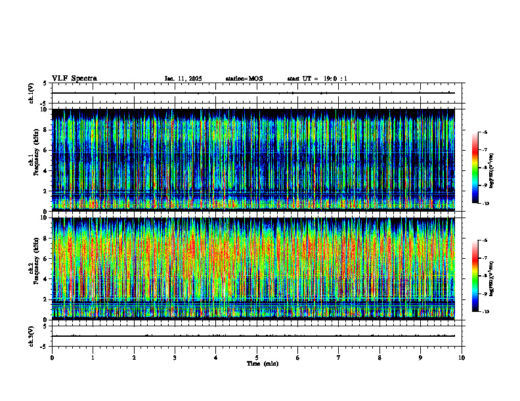The image size is (520, 401).
Task: Click time axis tick label "3"
Action: 175,358
